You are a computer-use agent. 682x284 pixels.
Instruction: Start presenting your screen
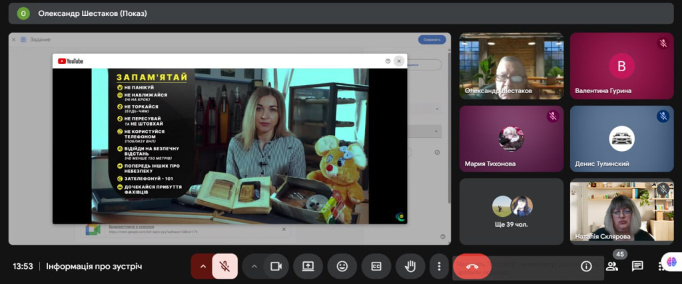coord(308,266)
